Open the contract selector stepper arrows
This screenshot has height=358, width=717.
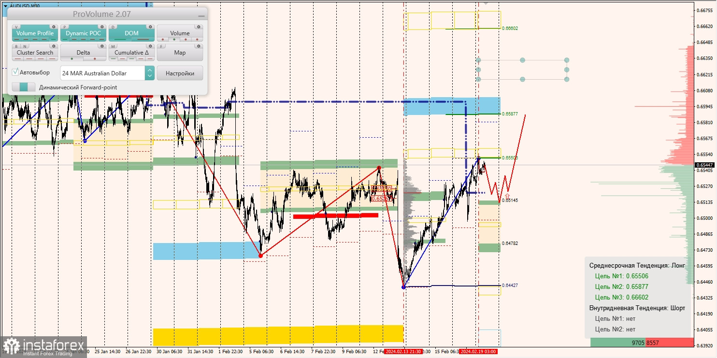150,73
